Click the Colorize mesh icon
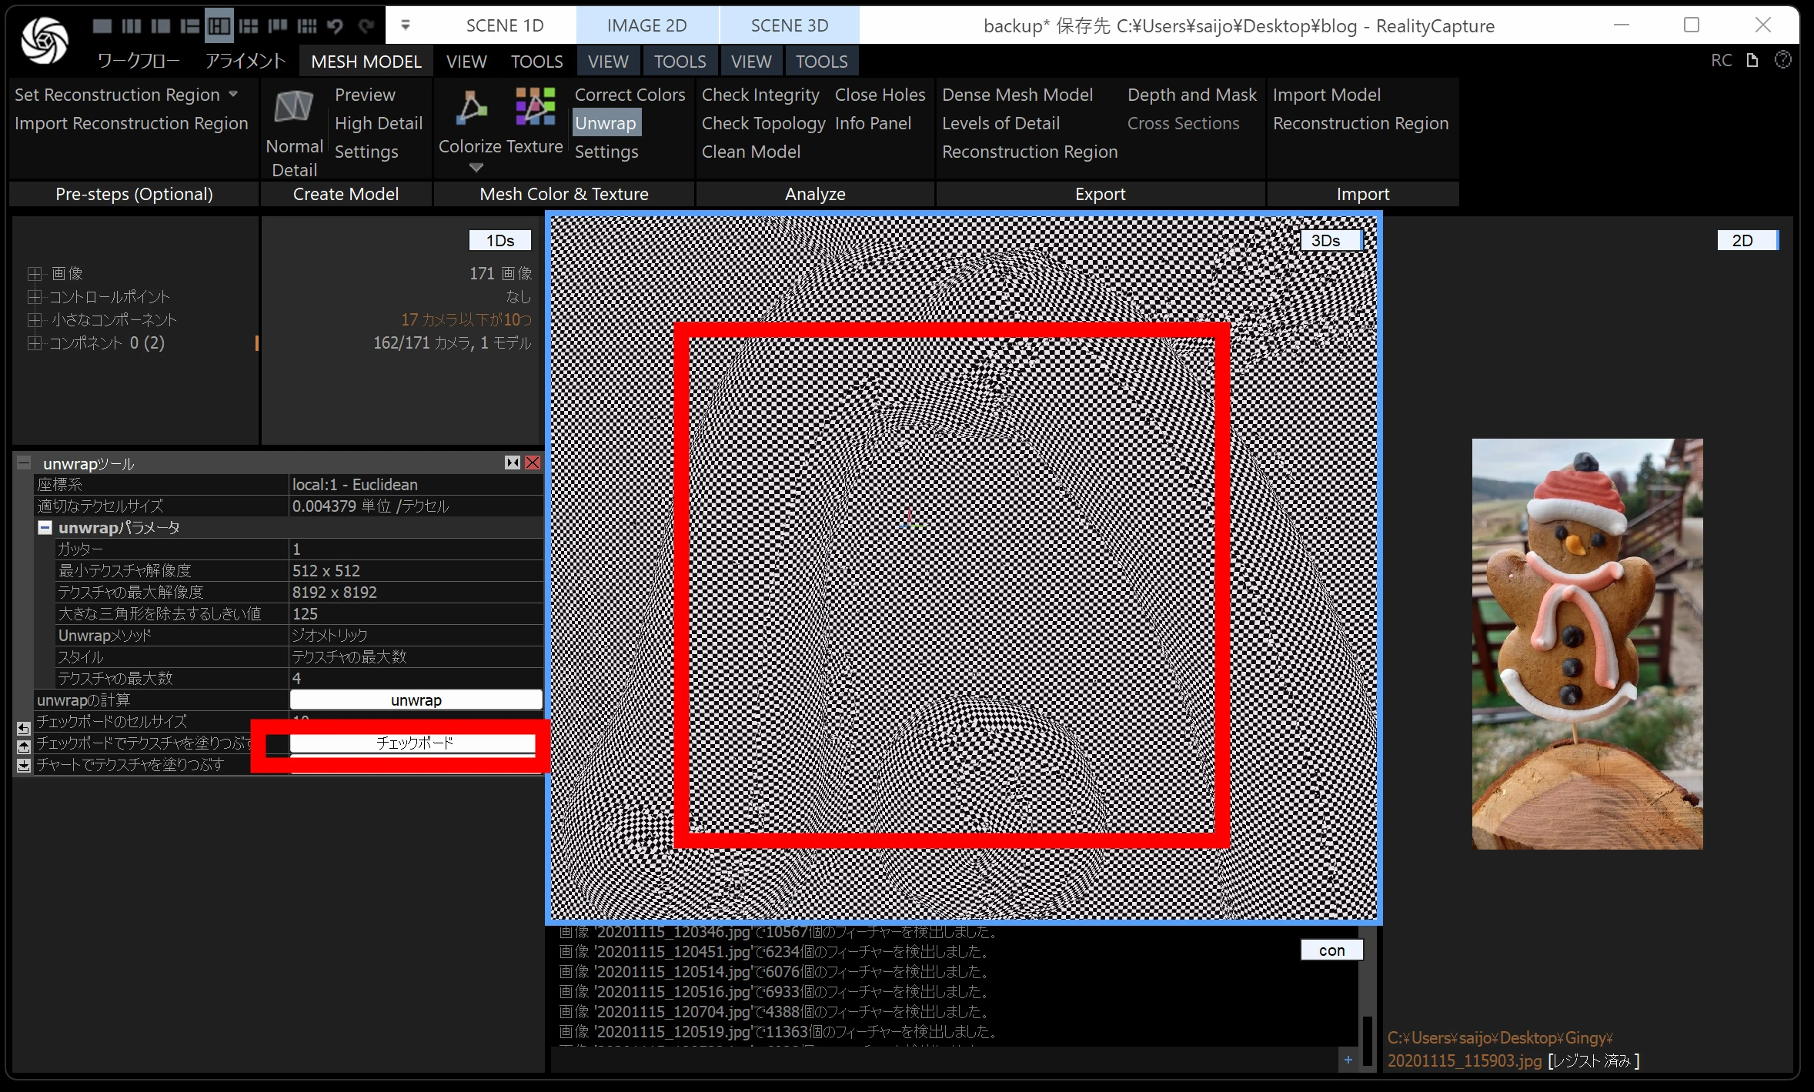The image size is (1814, 1092). click(x=470, y=108)
